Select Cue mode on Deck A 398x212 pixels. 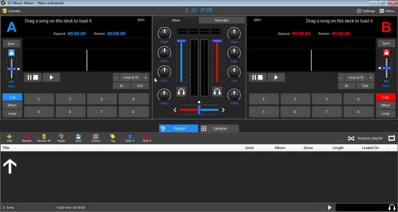[x=12, y=97]
